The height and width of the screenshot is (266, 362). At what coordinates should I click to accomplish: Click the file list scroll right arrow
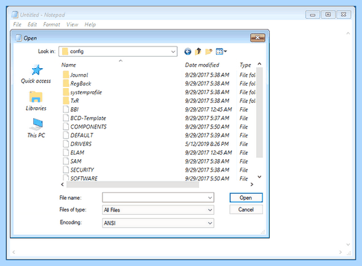click(x=252, y=184)
